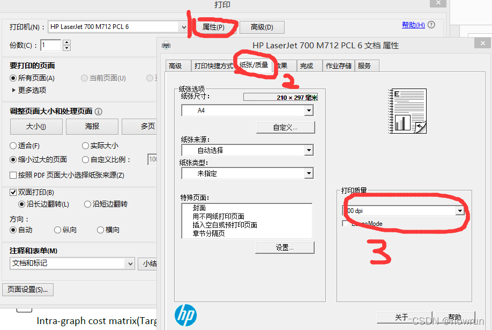Switch to the Job Storage tab
The width and height of the screenshot is (492, 330).
pyautogui.click(x=339, y=66)
